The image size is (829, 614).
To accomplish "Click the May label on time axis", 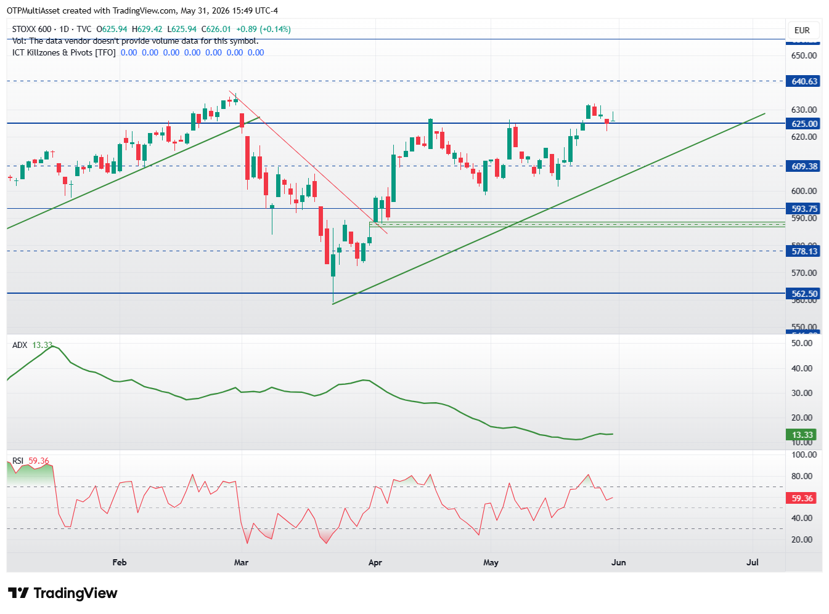I will pos(491,562).
